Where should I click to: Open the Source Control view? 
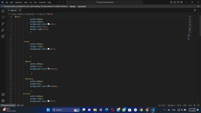tap(3, 24)
